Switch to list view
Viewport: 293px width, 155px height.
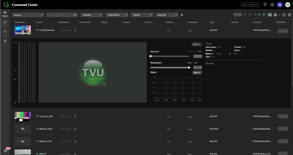pos(270,15)
